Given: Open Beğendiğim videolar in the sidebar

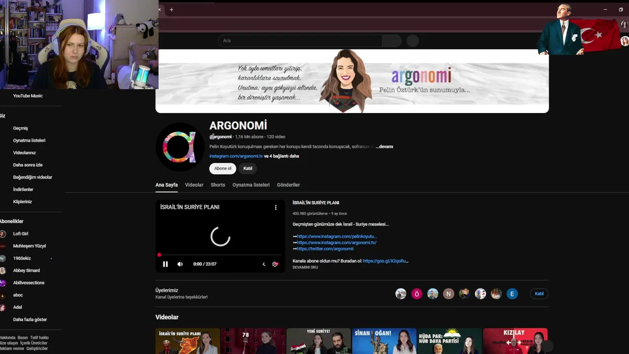Looking at the screenshot, I should point(33,177).
